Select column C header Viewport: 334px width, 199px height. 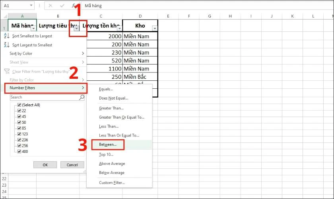101,16
